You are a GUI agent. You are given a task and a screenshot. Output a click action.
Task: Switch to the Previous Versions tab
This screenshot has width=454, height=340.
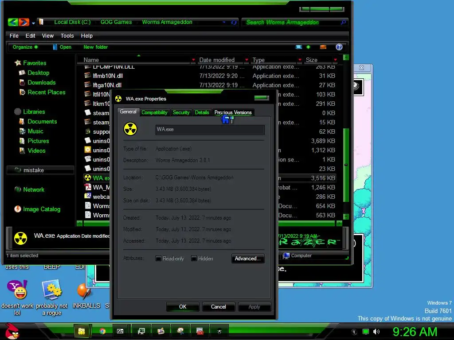pos(233,112)
